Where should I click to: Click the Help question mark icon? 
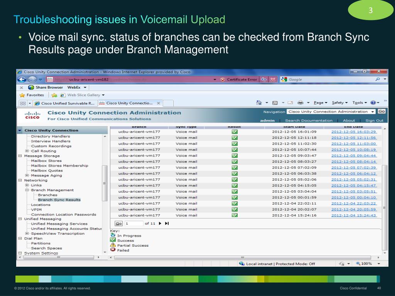373,103
